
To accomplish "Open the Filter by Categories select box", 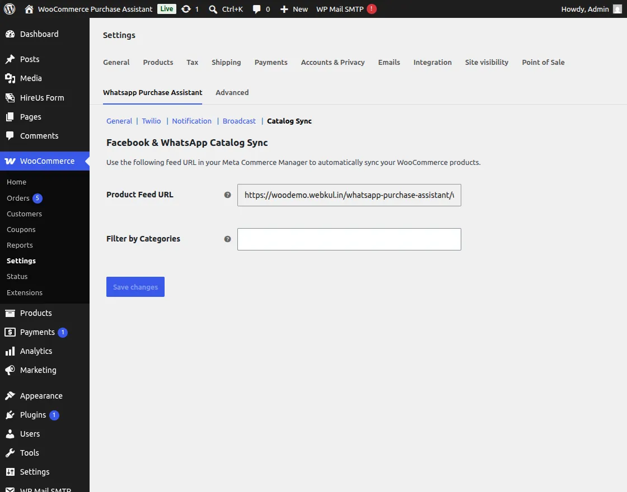I will [x=349, y=239].
